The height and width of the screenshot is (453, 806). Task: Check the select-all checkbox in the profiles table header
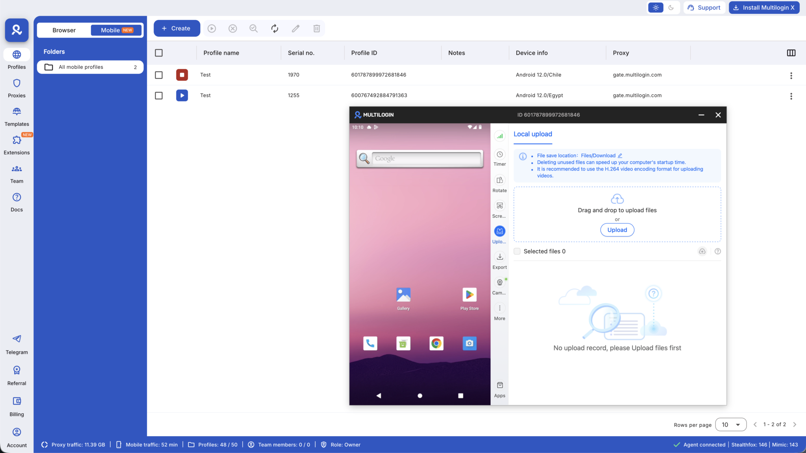click(159, 52)
